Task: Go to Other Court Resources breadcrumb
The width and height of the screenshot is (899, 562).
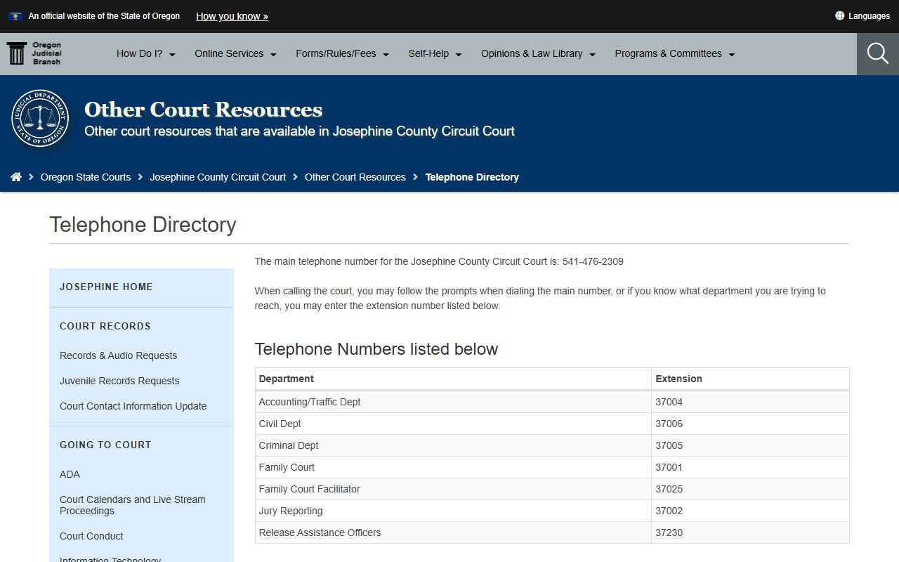Action: tap(355, 177)
